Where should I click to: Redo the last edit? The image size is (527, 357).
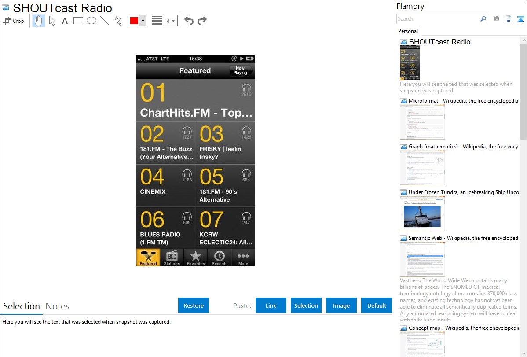click(202, 21)
